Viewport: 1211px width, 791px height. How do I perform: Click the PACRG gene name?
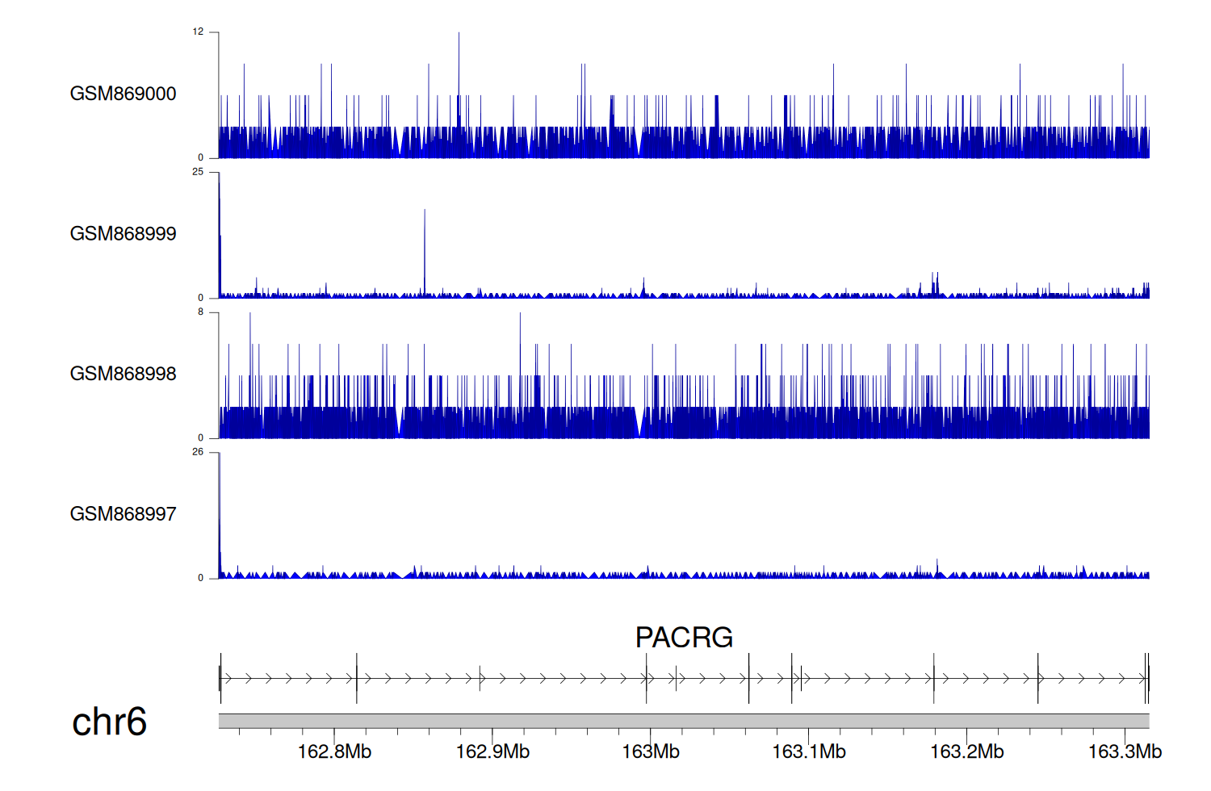[684, 638]
